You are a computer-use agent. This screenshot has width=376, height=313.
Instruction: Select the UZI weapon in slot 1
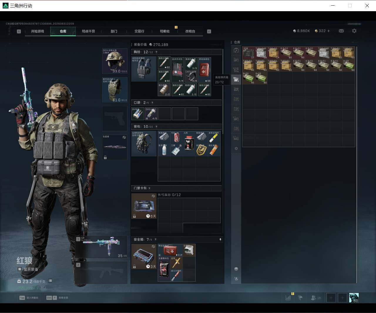click(x=101, y=247)
